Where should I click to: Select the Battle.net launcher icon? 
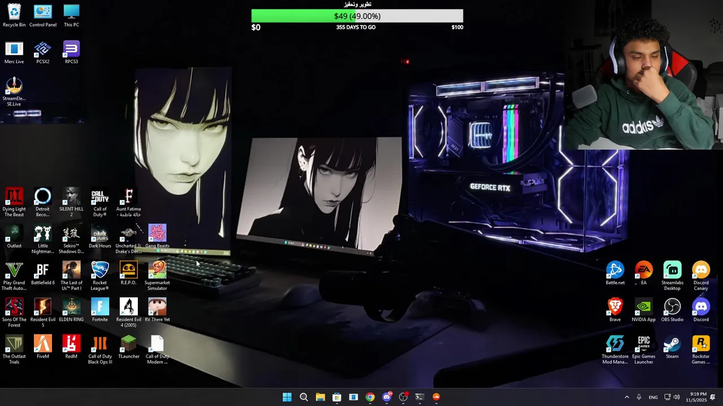click(x=615, y=273)
